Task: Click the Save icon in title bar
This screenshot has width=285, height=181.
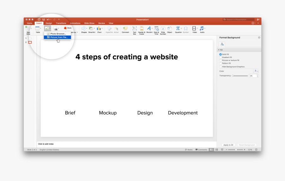Action: coord(43,19)
